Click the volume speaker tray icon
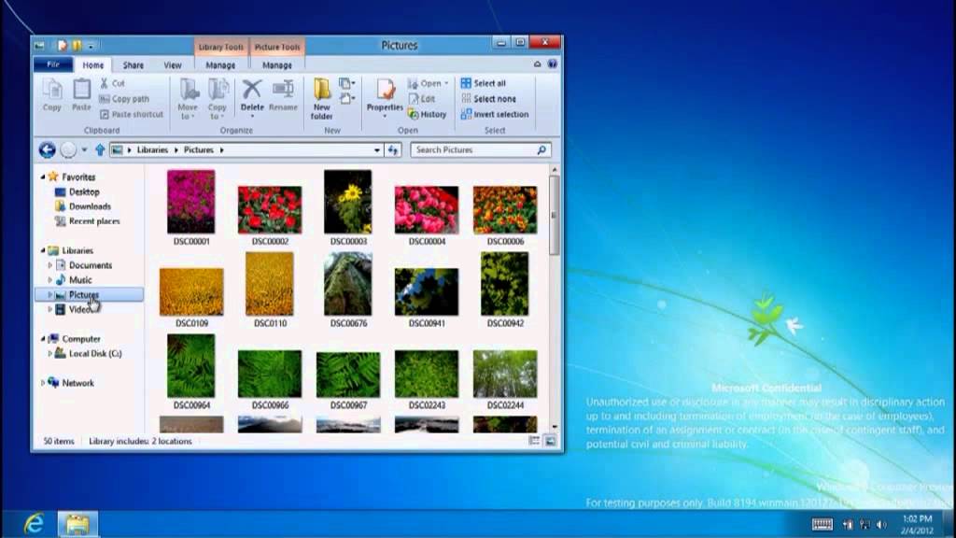The image size is (956, 538). click(x=881, y=524)
